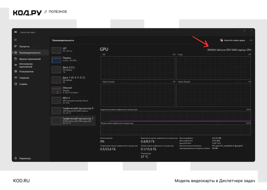Click the 0,5/23,6 ГБ memory value
Viewport: 267px width, 190px height.
(x=108, y=149)
